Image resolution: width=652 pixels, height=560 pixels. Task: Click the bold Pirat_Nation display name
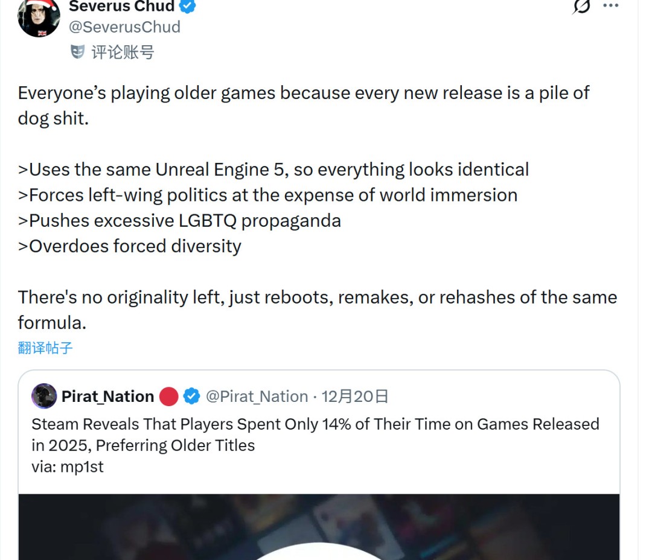107,396
